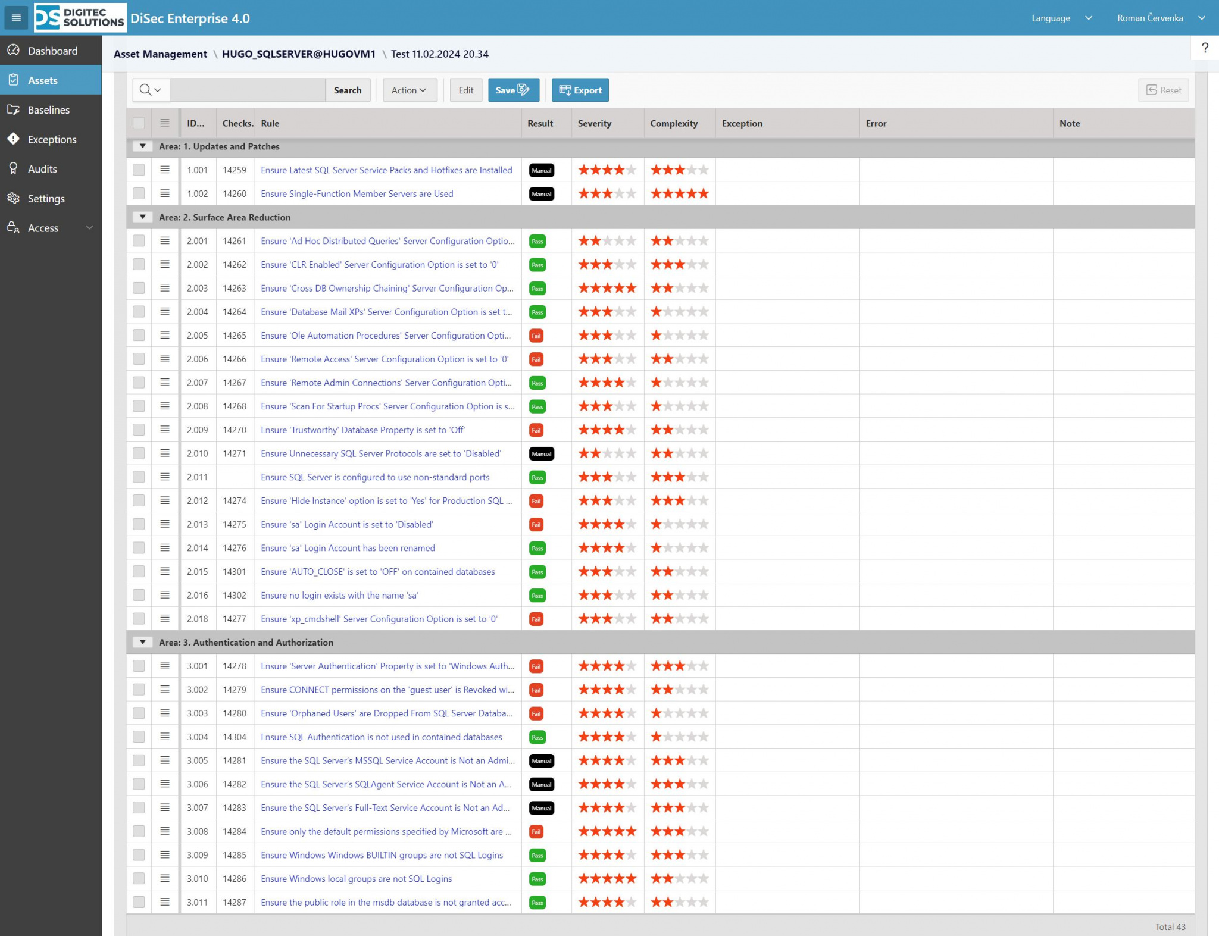Click the hamburger menu icon in header
Viewport: 1219px width, 936px height.
click(16, 18)
